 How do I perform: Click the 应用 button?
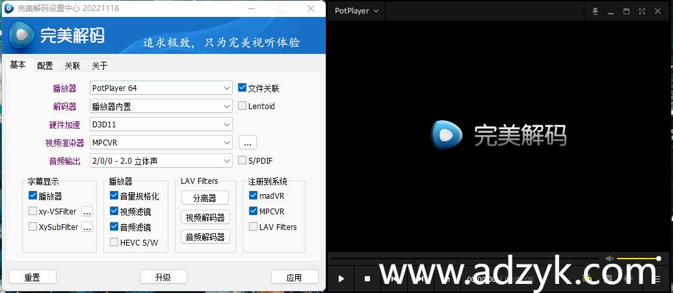click(295, 277)
